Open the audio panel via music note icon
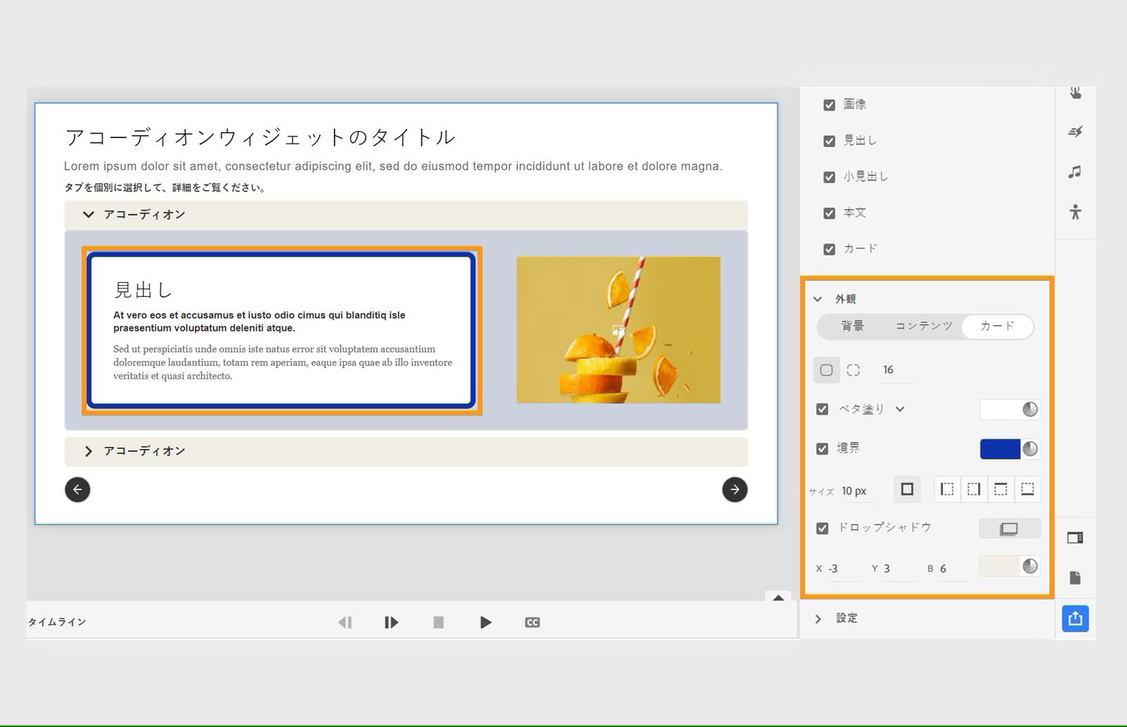Viewport: 1127px width, 727px height. [1075, 171]
